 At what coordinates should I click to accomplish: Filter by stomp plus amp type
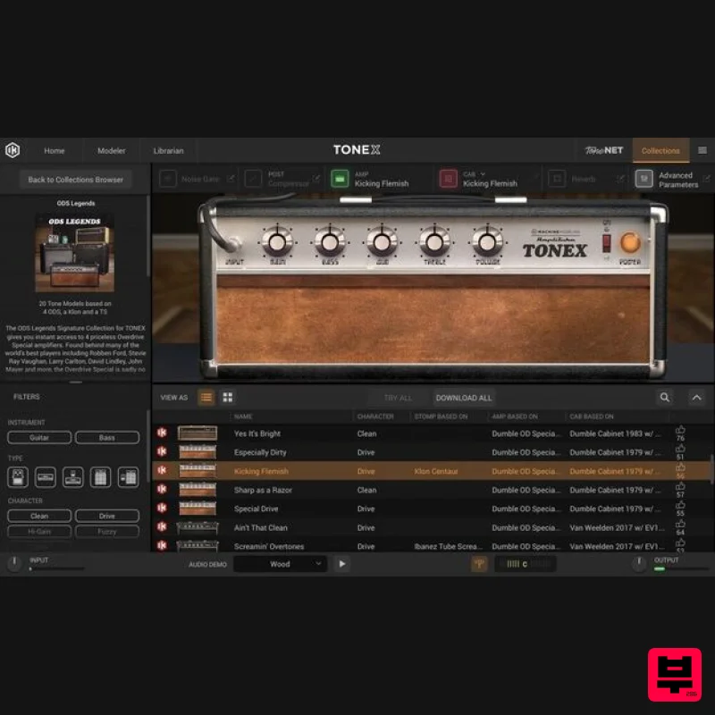pyautogui.click(x=73, y=477)
